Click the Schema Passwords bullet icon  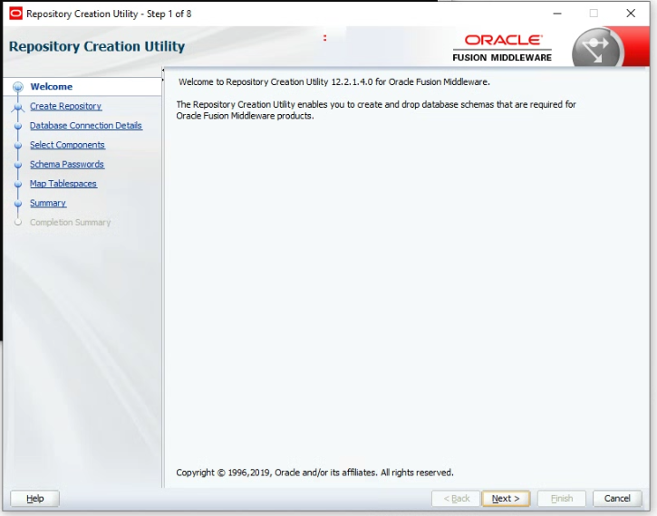click(x=17, y=165)
